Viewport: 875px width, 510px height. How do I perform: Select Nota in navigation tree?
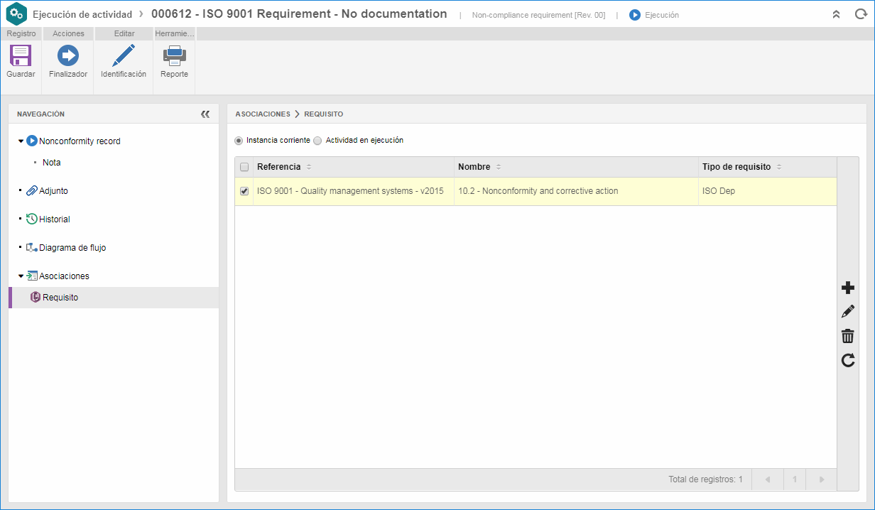point(52,163)
